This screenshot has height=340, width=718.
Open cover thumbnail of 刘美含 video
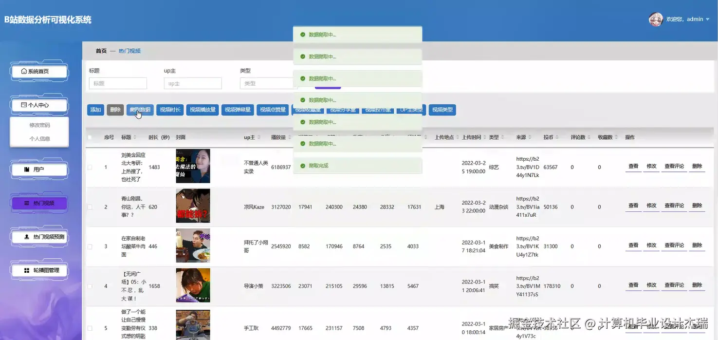[193, 166]
